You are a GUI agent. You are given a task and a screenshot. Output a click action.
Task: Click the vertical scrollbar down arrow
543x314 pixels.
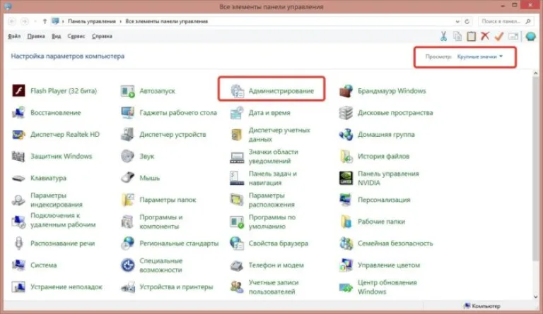[x=536, y=297]
